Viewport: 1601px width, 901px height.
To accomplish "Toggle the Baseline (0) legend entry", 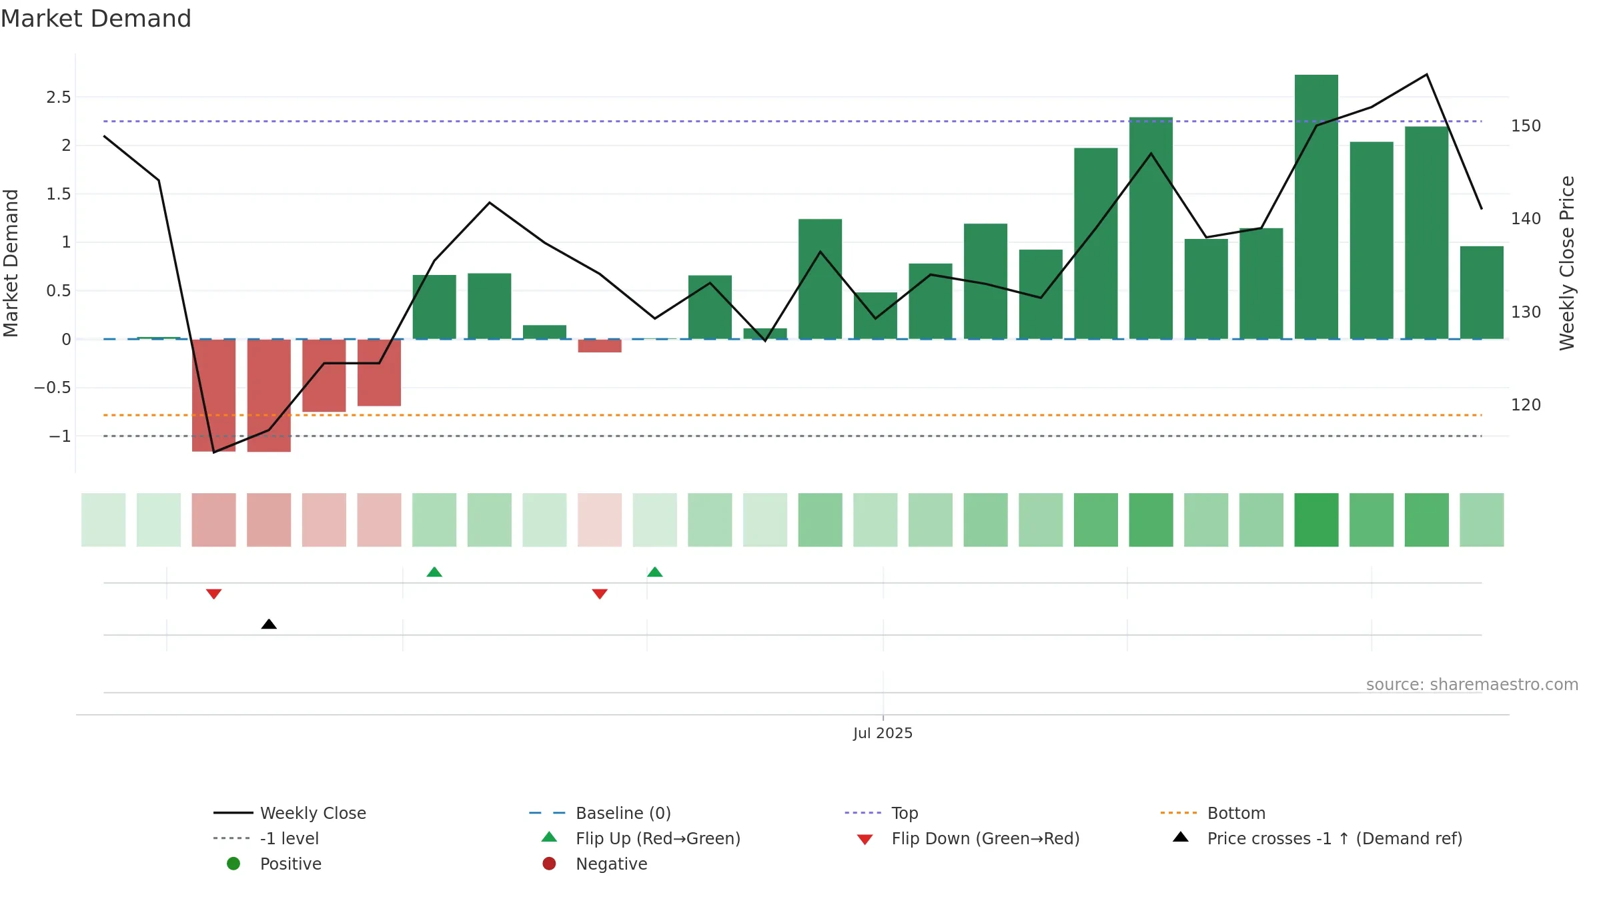I will [x=600, y=813].
